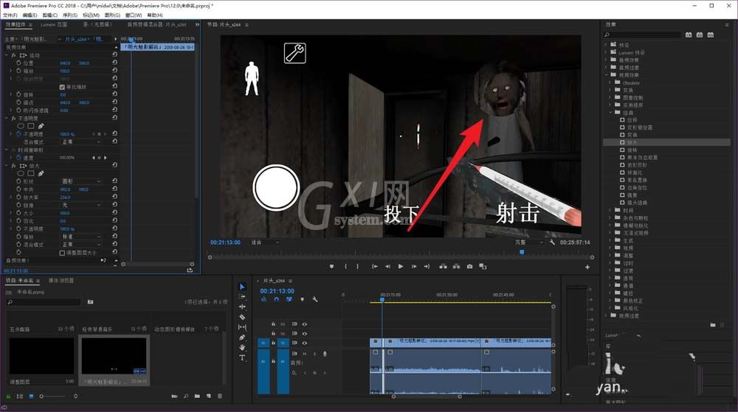Reset the Motion effect
Screen dimensions: 738x412
point(114,55)
